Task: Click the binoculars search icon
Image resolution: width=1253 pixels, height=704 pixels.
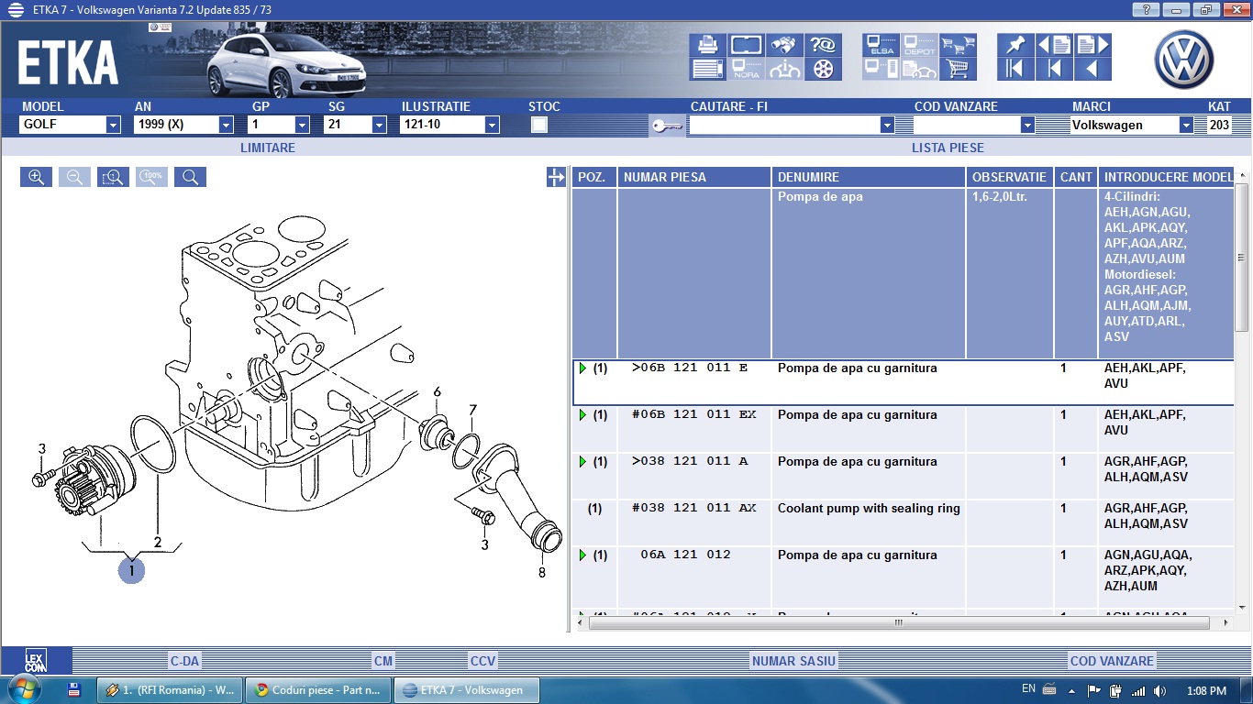Action: (784, 45)
